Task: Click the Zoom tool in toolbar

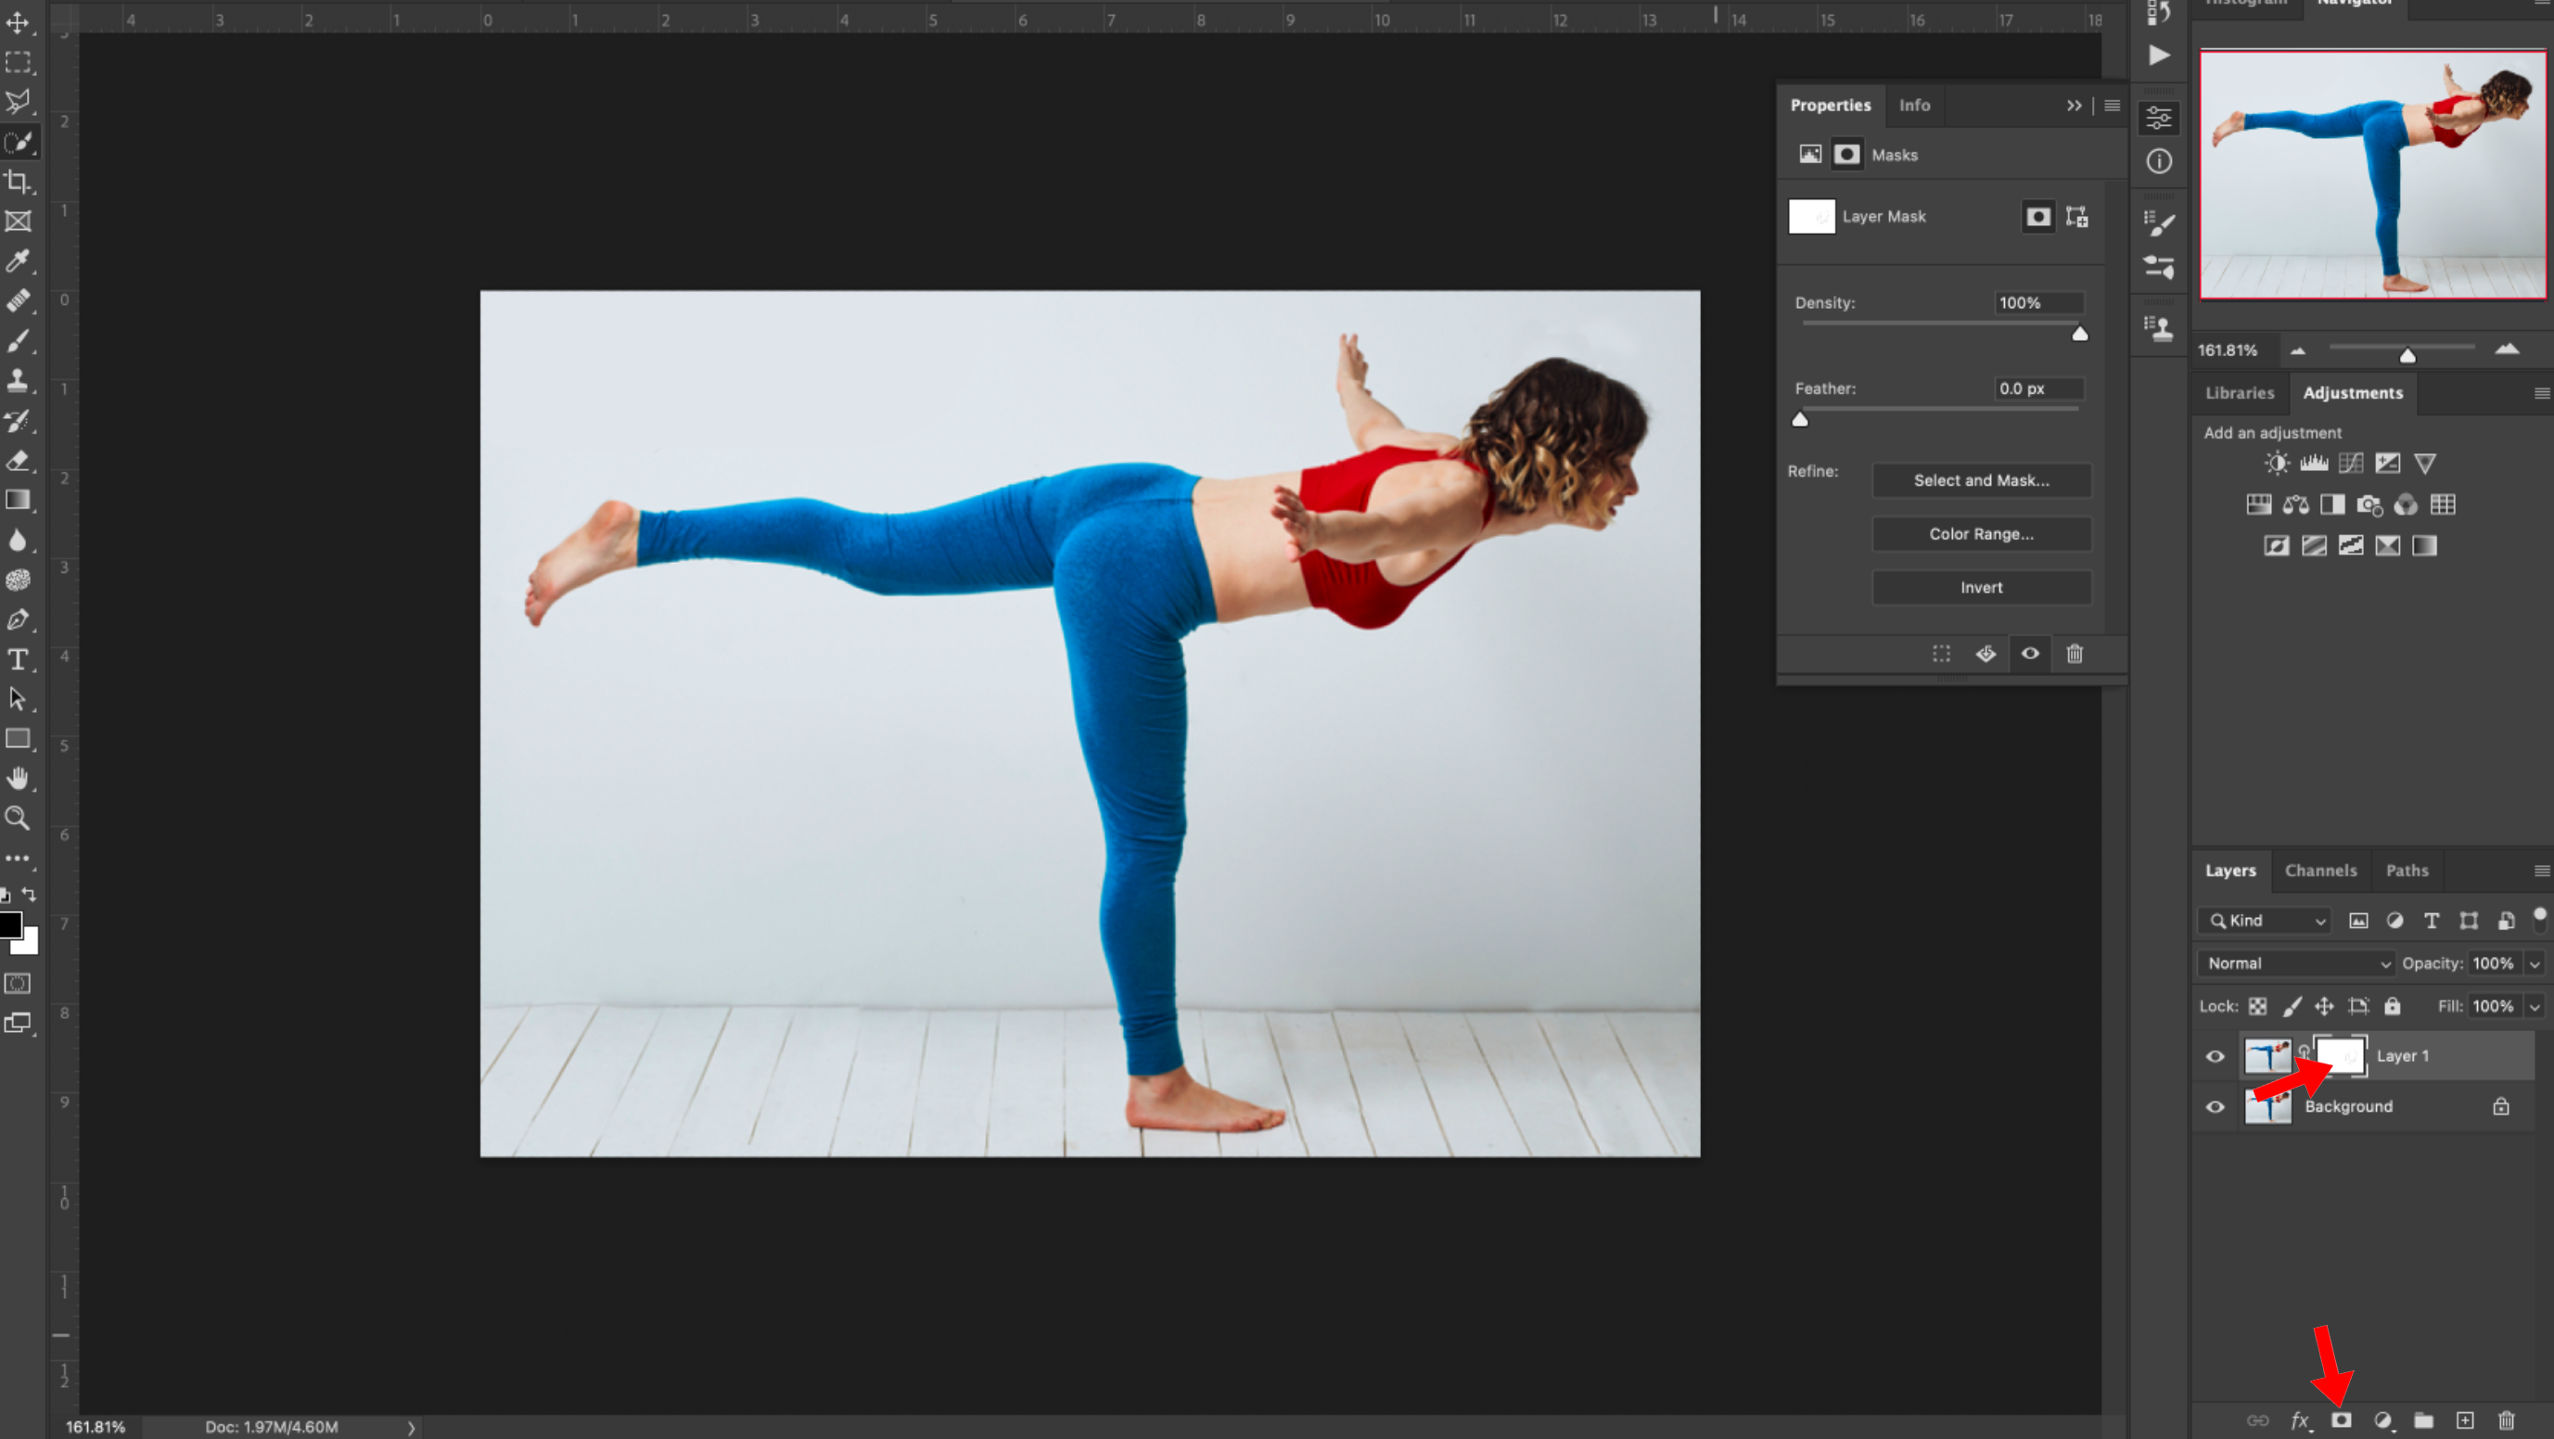Action: [18, 818]
